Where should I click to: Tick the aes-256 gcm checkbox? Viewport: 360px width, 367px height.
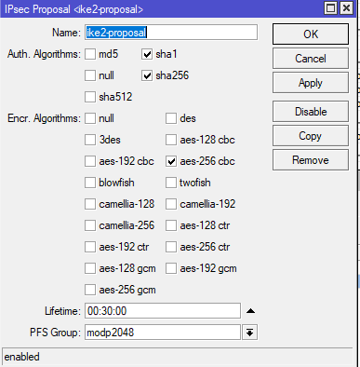[90, 290]
